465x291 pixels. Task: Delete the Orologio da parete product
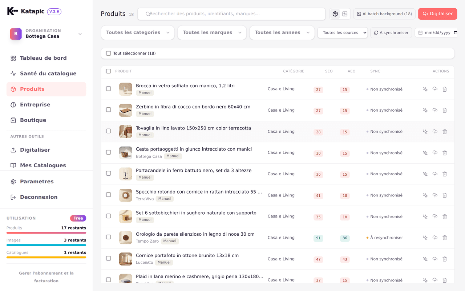pos(445,238)
